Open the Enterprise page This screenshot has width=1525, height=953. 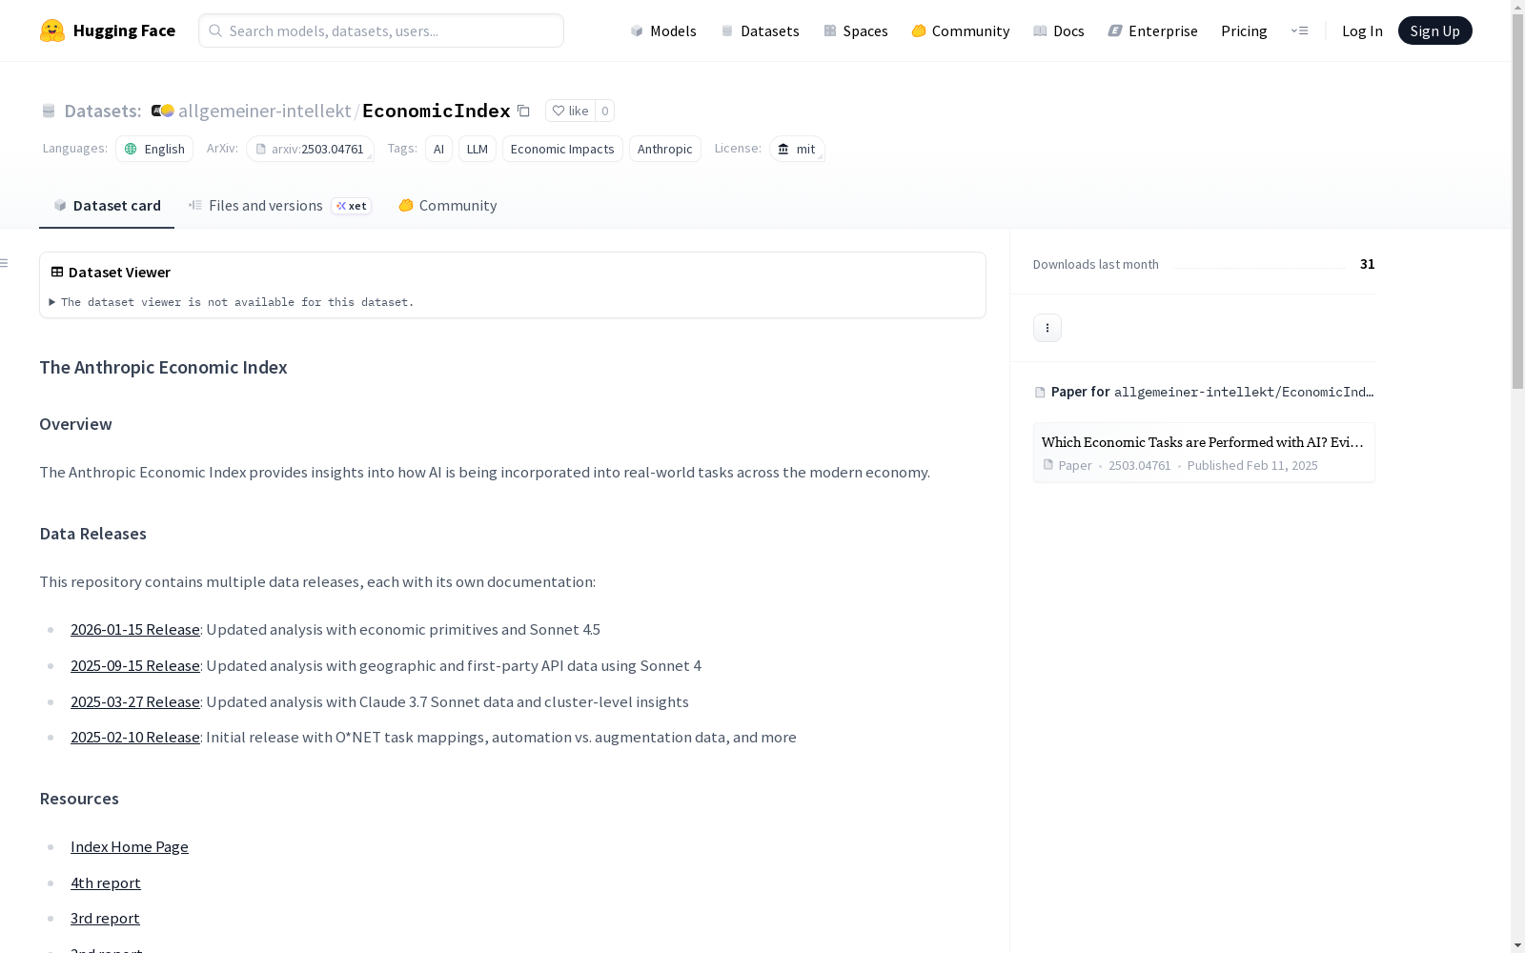[x=1153, y=30]
